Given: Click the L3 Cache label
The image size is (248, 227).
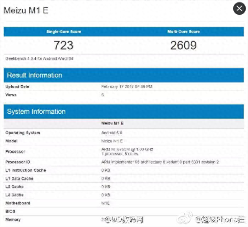Looking at the screenshot, I should 15,195.
